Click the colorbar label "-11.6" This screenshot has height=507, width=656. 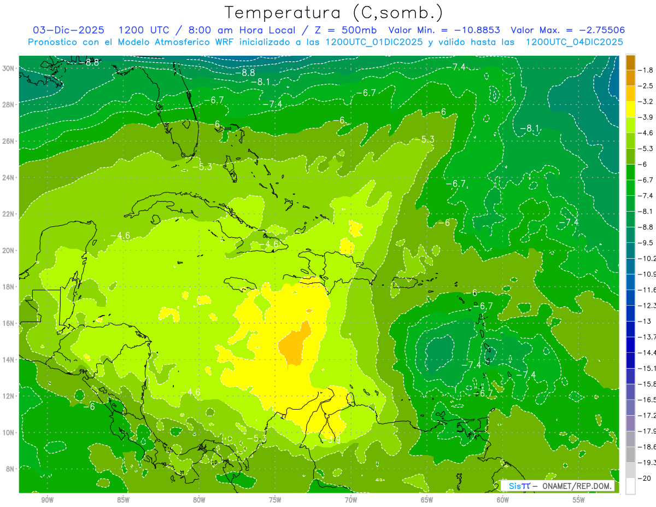(x=648, y=290)
